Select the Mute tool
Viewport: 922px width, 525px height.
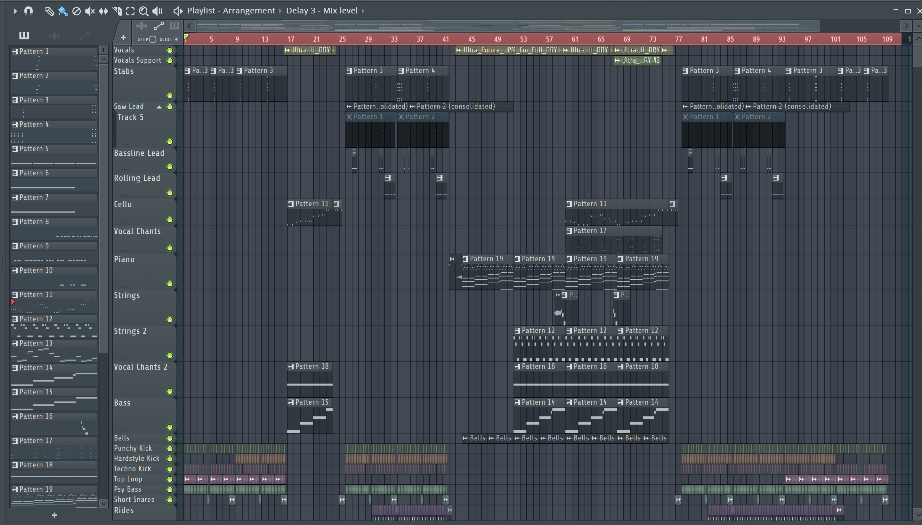(x=90, y=11)
